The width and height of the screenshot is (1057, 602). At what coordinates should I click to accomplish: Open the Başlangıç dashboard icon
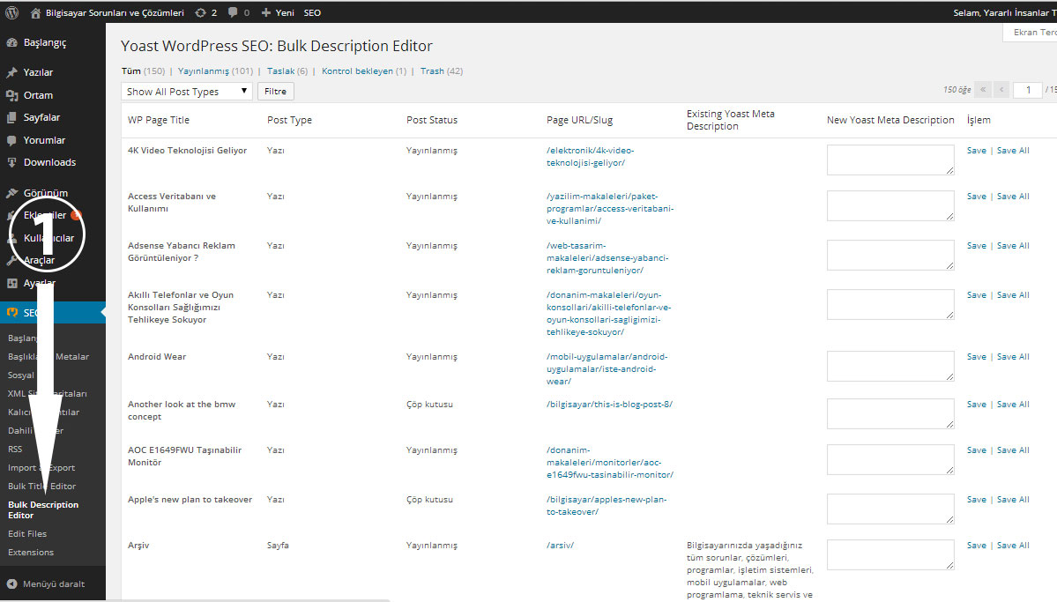[x=11, y=42]
